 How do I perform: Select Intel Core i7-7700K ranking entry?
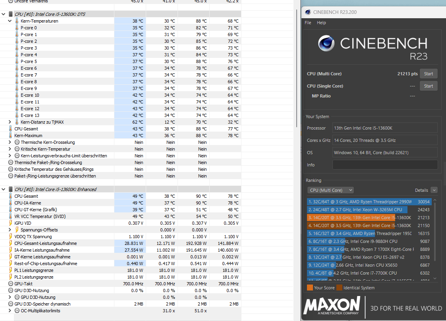369,273
